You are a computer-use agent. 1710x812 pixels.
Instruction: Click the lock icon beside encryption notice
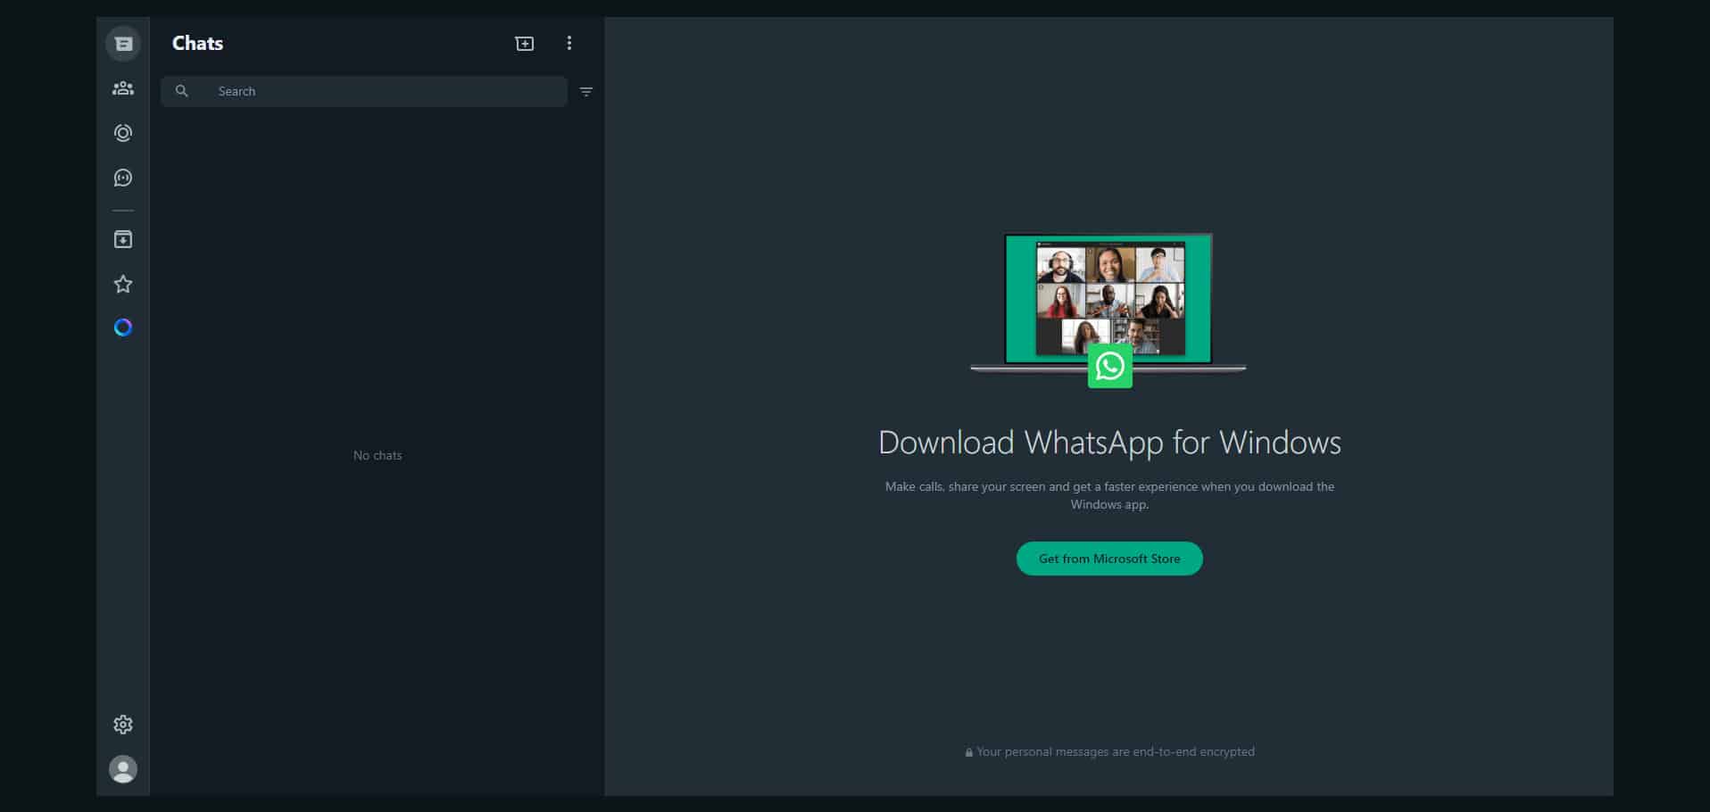(x=969, y=752)
